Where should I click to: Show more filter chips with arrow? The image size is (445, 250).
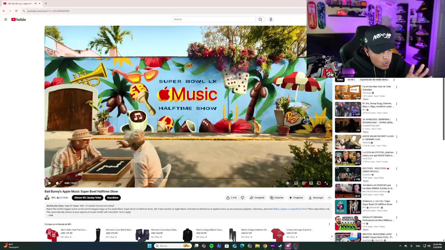click(x=394, y=80)
